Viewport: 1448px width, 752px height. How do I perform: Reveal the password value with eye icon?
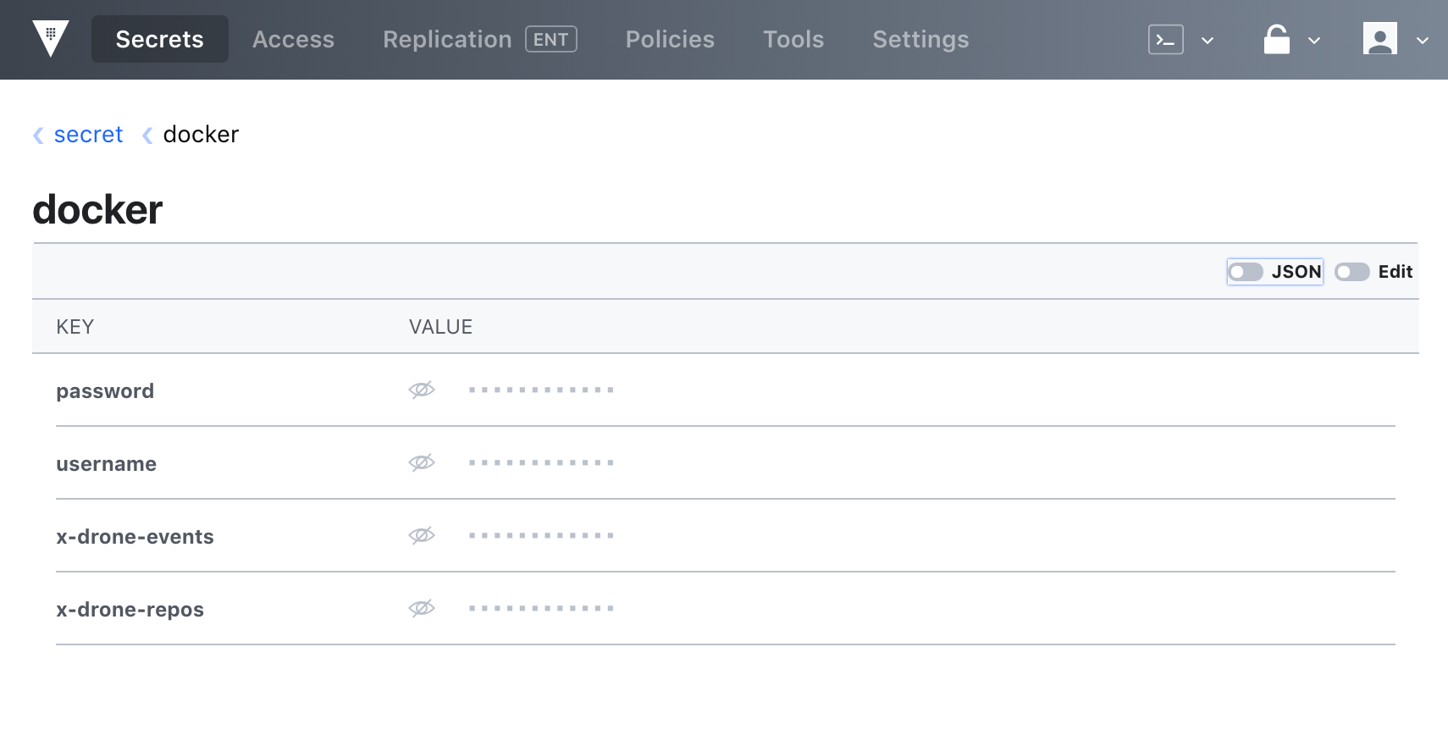coord(422,390)
